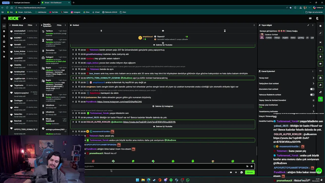Click the browser address bar URL
Image resolution: width=325 pixels, height=183 pixels.
coord(32,8)
